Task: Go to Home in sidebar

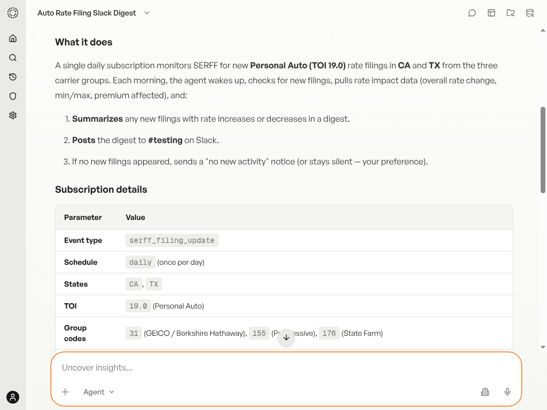Action: tap(13, 38)
